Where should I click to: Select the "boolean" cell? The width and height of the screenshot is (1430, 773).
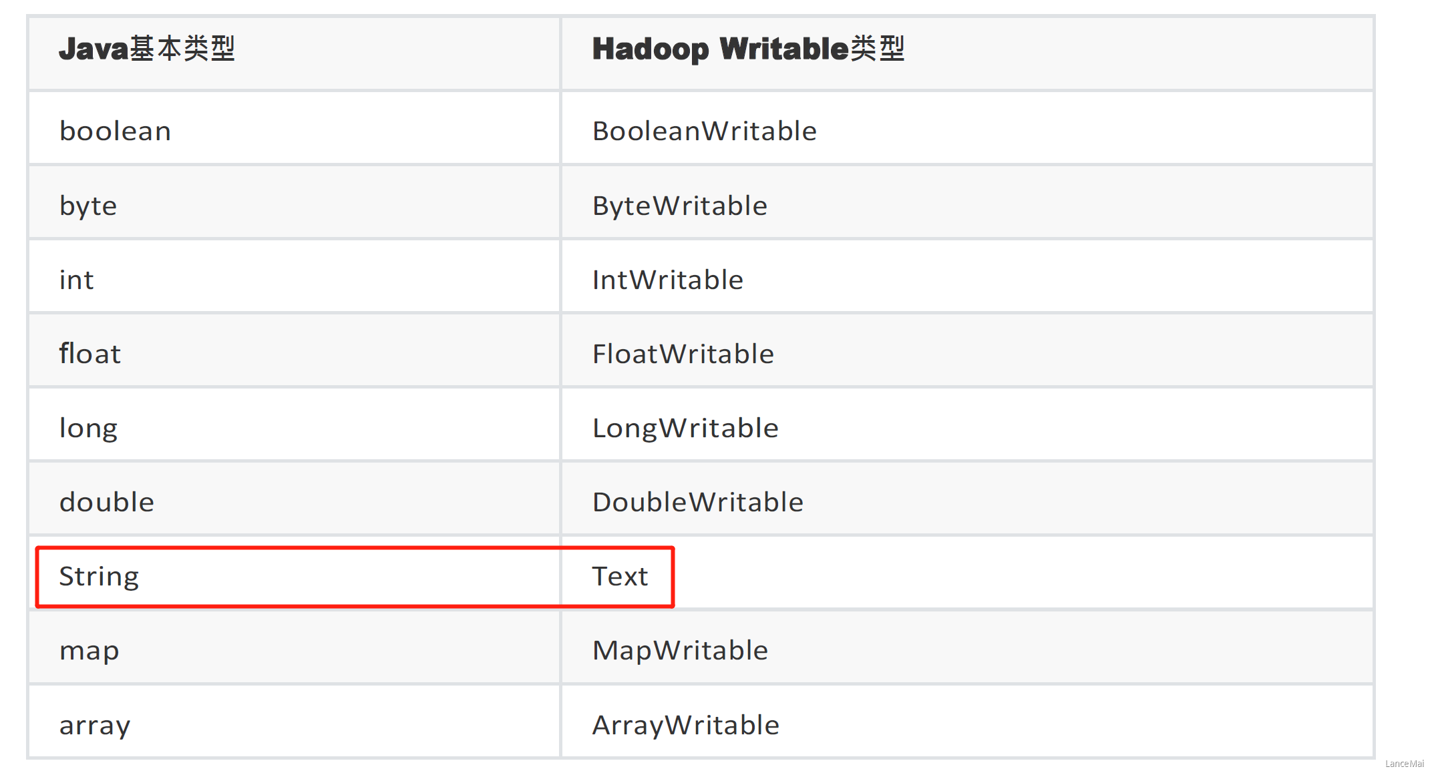pos(116,131)
